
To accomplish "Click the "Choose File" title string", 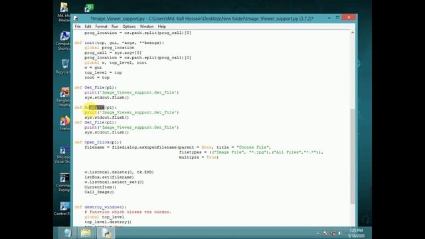I will tap(253, 147).
